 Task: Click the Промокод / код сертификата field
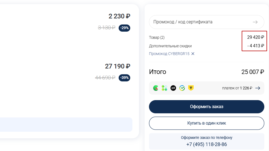199,22
